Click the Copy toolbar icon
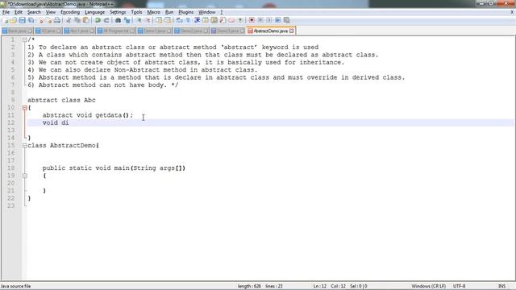The height and width of the screenshot is (290, 516). (x=77, y=20)
